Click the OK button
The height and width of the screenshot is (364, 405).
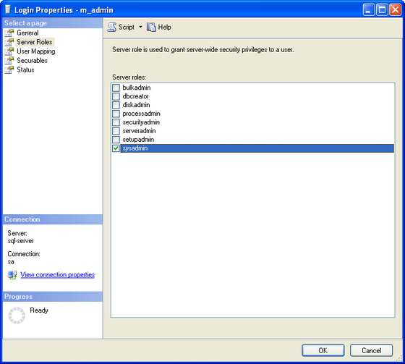tap(323, 350)
